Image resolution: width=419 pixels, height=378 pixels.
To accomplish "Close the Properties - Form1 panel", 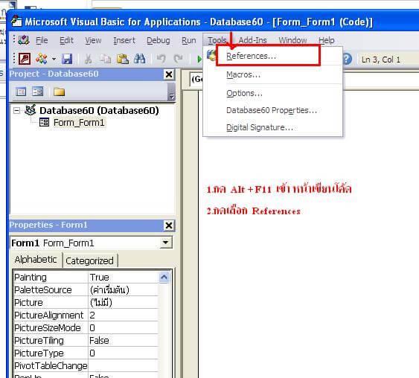I will 169,225.
